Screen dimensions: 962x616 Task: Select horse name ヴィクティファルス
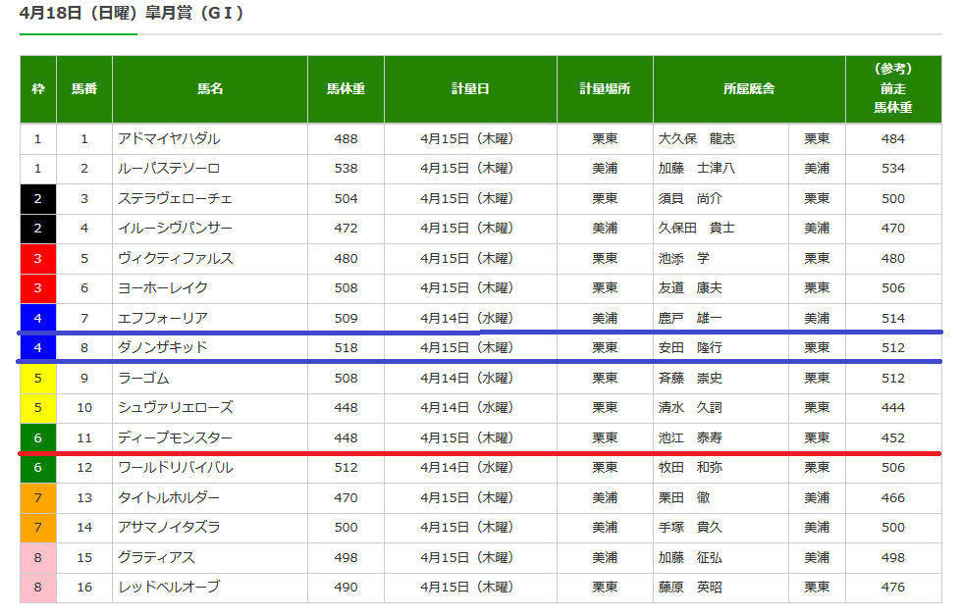click(x=176, y=259)
